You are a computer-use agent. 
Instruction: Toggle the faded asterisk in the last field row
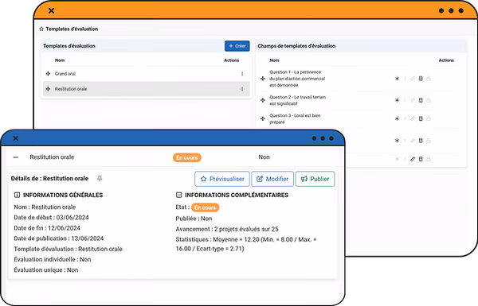click(397, 159)
